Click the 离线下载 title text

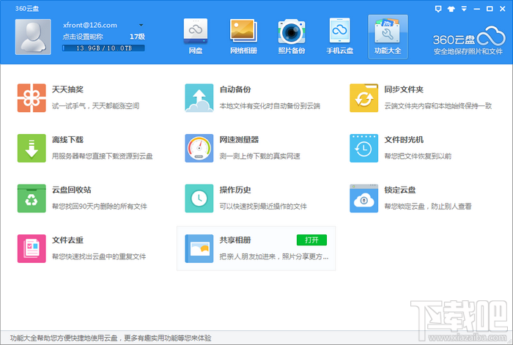(67, 140)
